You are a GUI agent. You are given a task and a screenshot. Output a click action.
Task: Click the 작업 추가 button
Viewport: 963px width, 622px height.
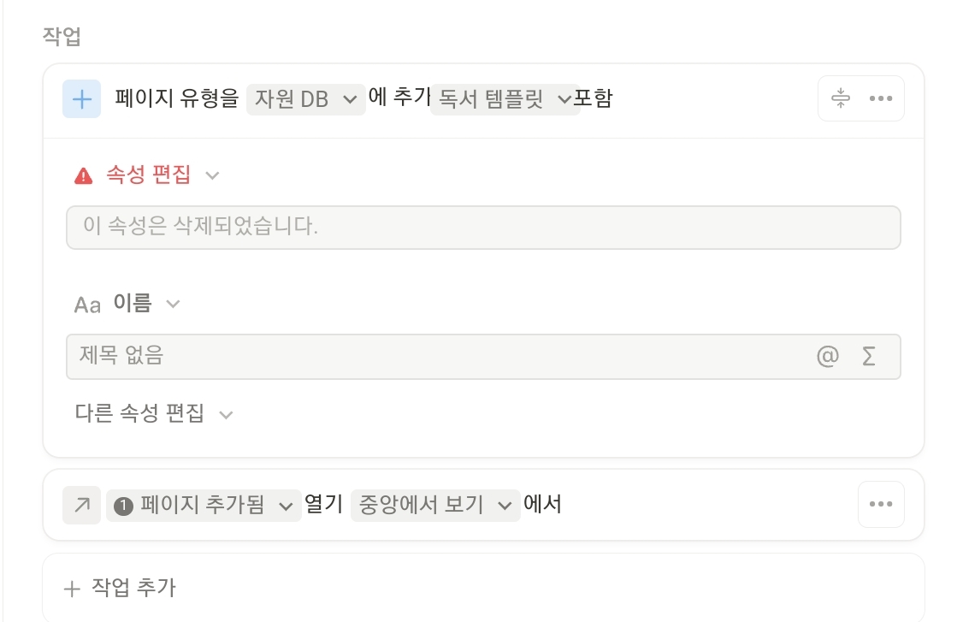[x=121, y=588]
